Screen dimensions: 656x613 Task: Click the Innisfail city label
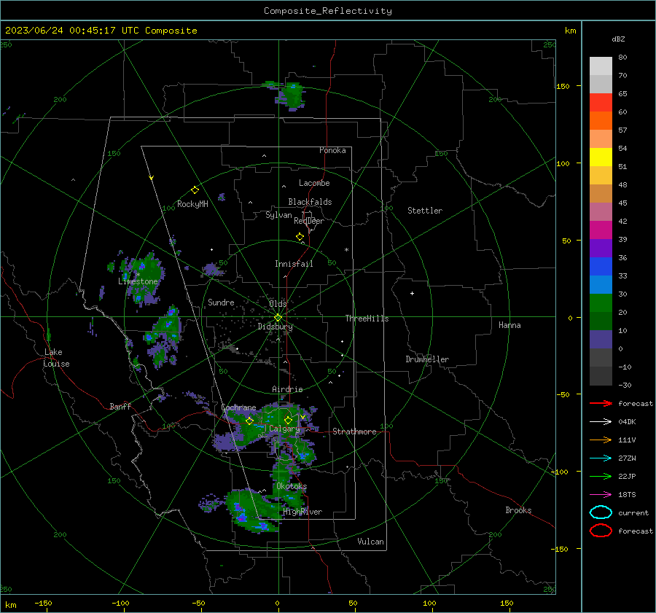(294, 264)
